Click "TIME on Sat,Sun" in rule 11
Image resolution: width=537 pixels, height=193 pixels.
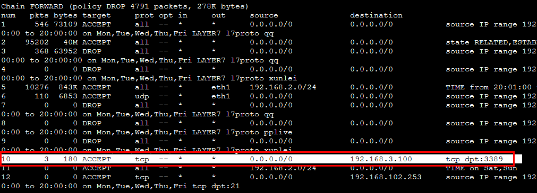pos(481,168)
